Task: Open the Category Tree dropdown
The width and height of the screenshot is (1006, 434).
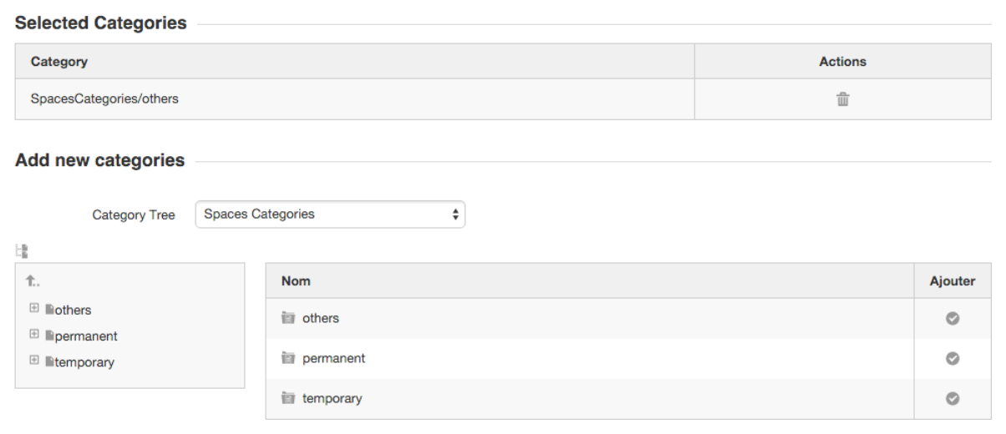Action: tap(330, 214)
